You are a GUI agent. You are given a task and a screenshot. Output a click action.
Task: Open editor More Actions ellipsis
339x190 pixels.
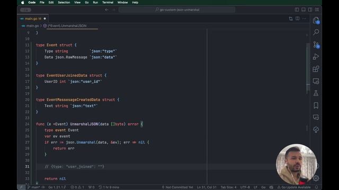[304, 19]
